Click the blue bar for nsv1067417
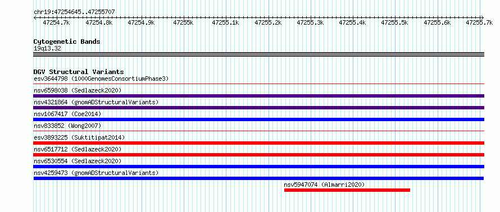Image resolution: width=500 pixels, height=212 pixels. tap(258, 119)
